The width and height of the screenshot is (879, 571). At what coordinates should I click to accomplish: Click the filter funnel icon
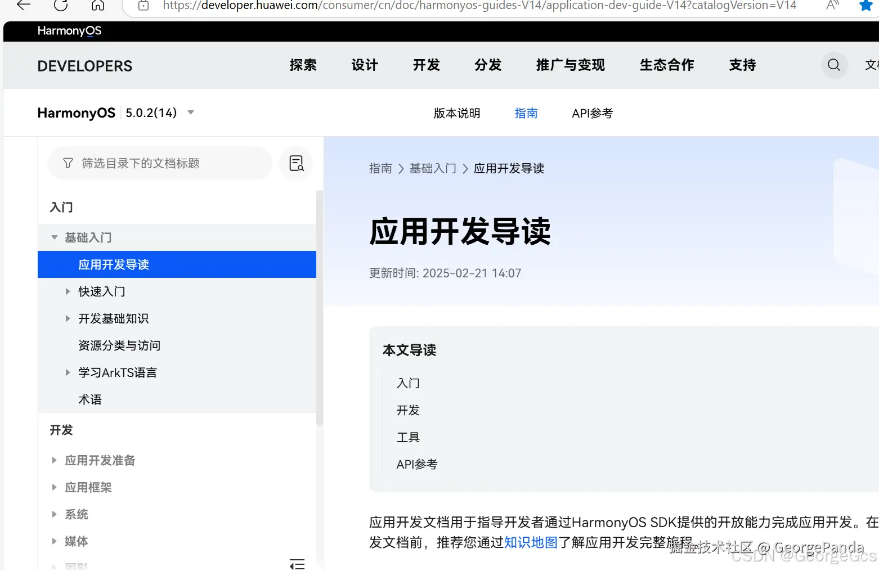click(x=68, y=163)
